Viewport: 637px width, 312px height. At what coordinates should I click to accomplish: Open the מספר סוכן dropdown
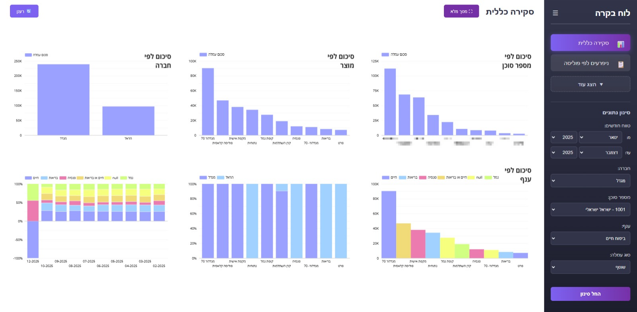[590, 209]
